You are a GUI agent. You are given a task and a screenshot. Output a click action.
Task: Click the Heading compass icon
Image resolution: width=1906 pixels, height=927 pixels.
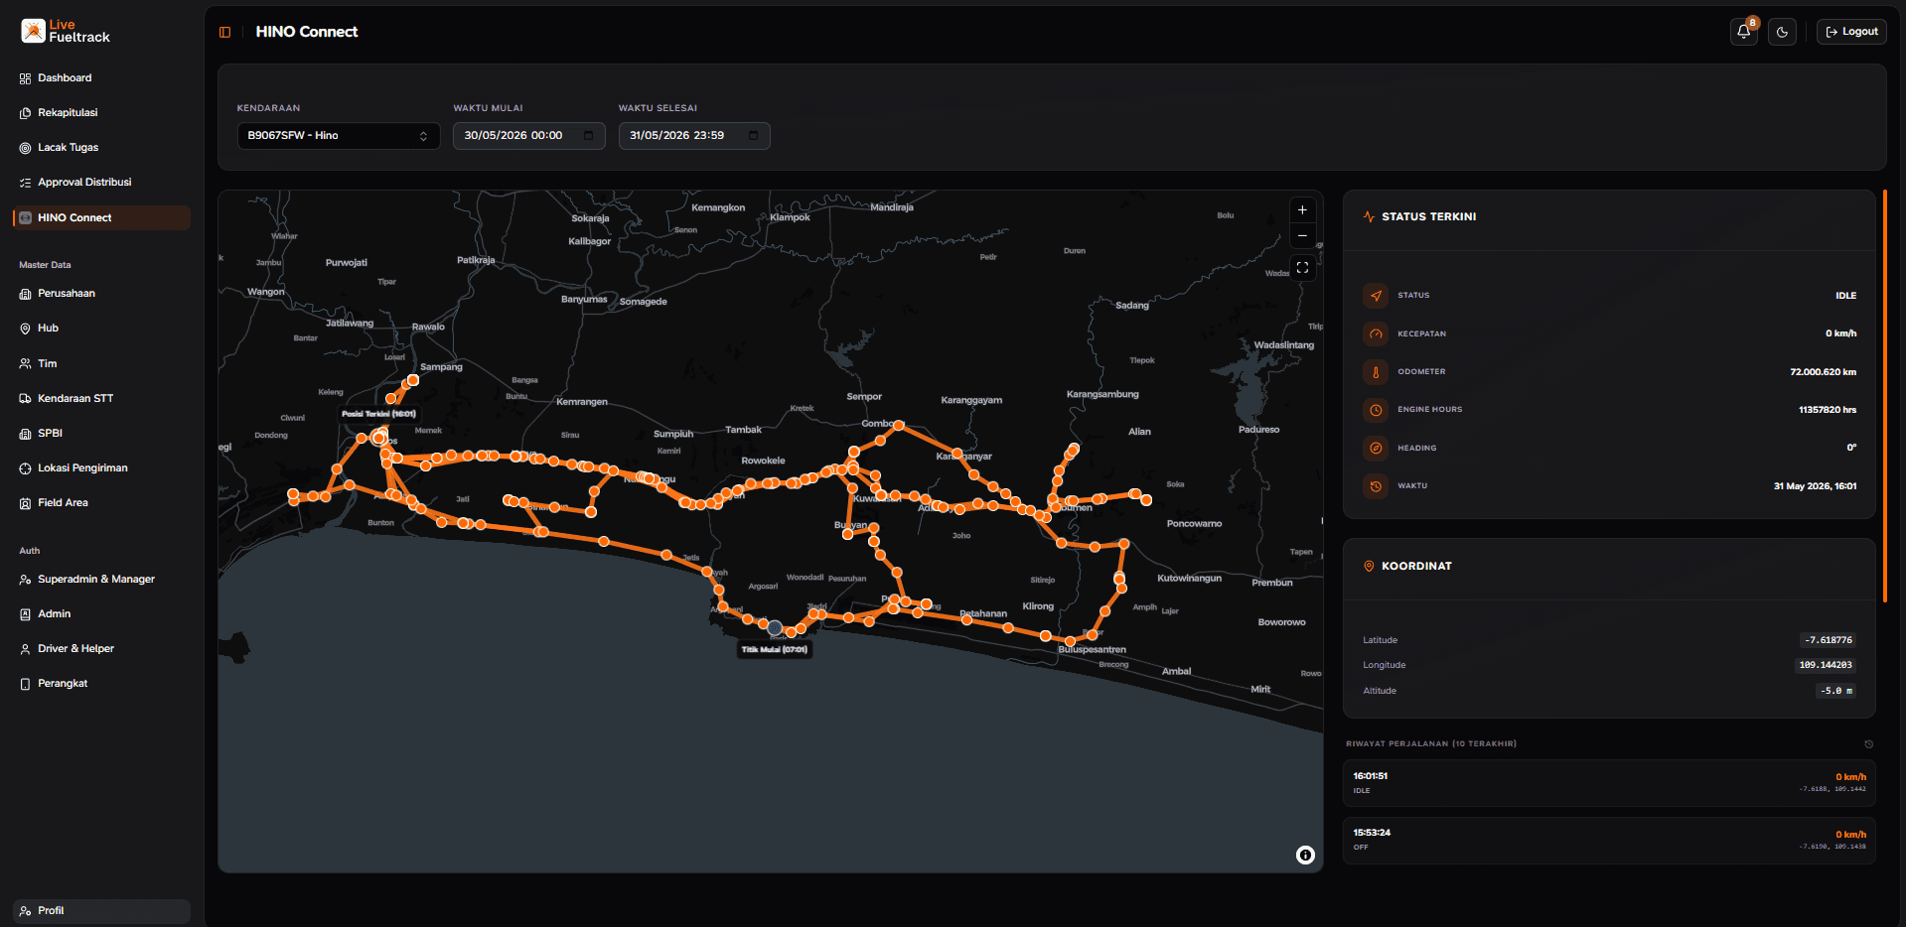(1376, 449)
